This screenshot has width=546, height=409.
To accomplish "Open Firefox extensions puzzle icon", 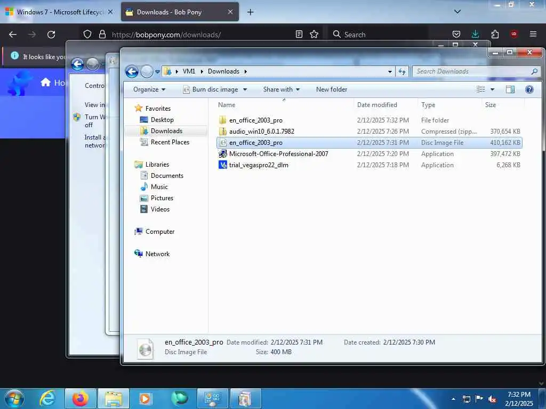I will pos(495,34).
